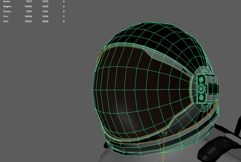
Task: Click the small top circle on helmet hinge
Action: click(201, 80)
